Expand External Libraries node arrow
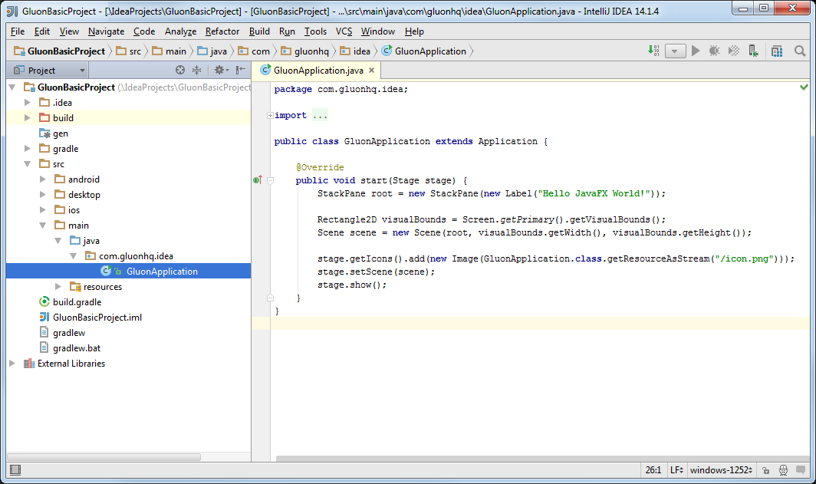The height and width of the screenshot is (484, 816). click(x=12, y=364)
